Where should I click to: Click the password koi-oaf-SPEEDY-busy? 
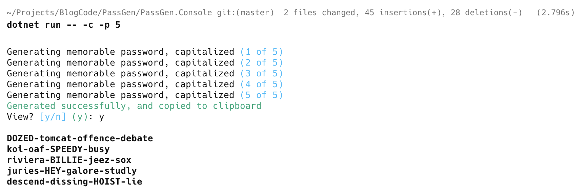tap(58, 149)
